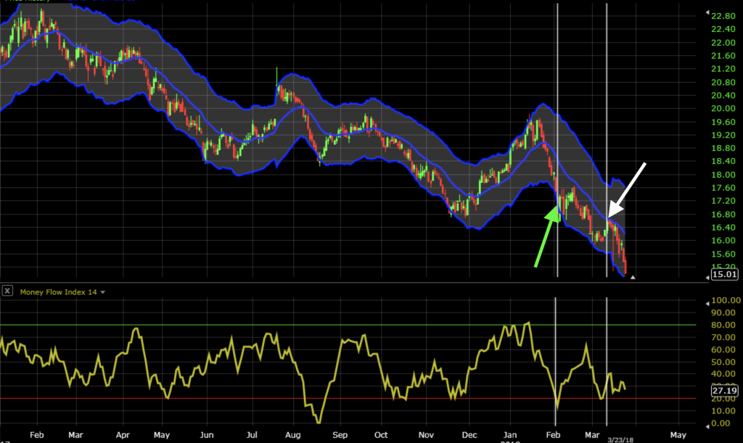Expand the Money Flow Index 14 dropdown
Screen dimensions: 743x443
tap(102, 291)
